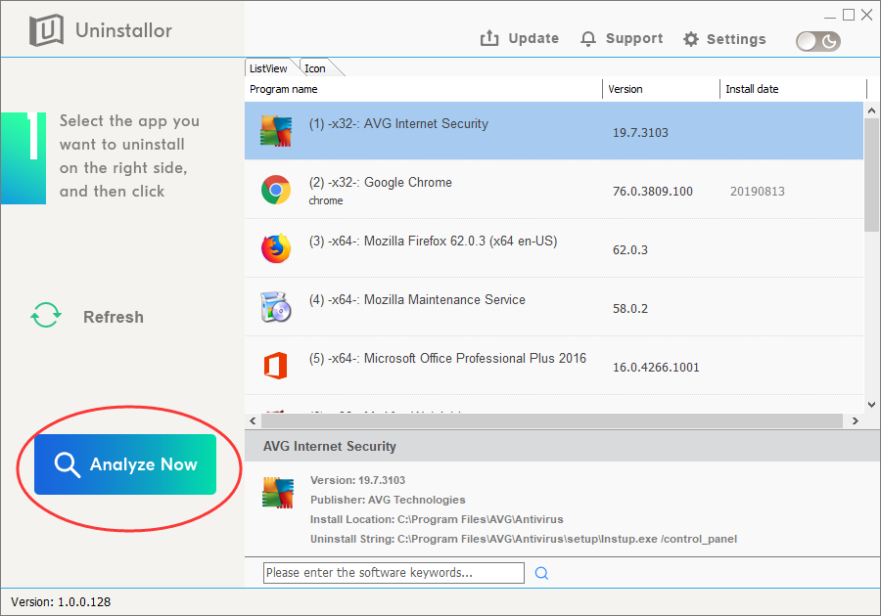Click install date 20190813 cell
The image size is (881, 616).
tap(758, 192)
